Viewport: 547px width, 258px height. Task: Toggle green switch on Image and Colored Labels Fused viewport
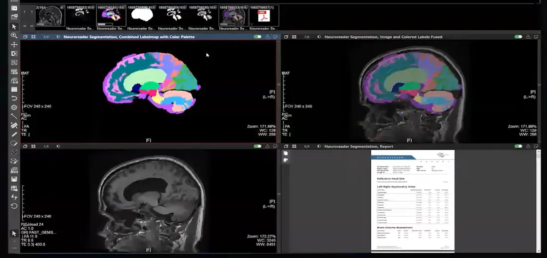[x=518, y=37]
